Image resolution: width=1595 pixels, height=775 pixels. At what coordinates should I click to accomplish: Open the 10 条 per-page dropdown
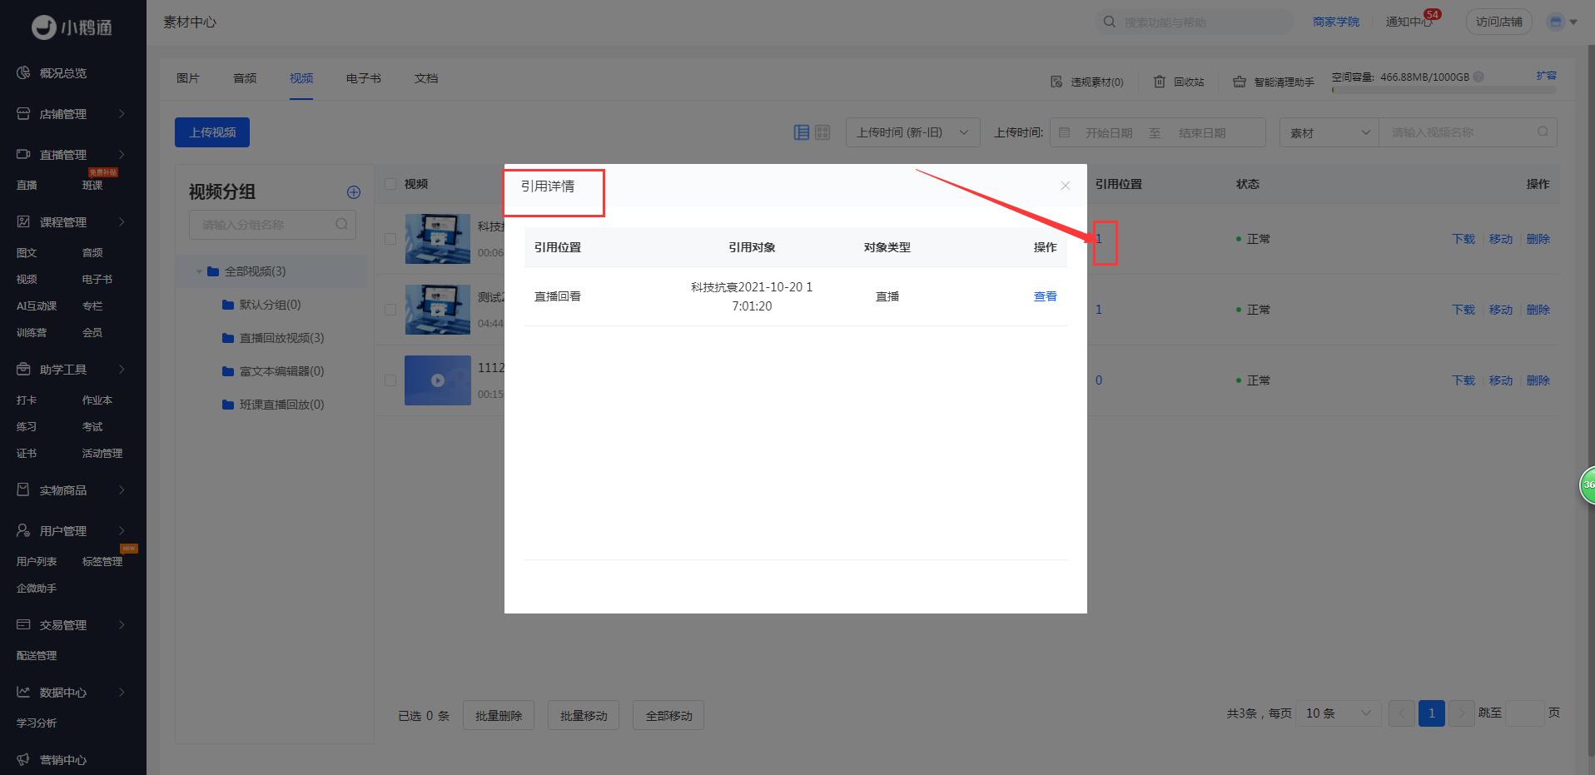[1337, 713]
